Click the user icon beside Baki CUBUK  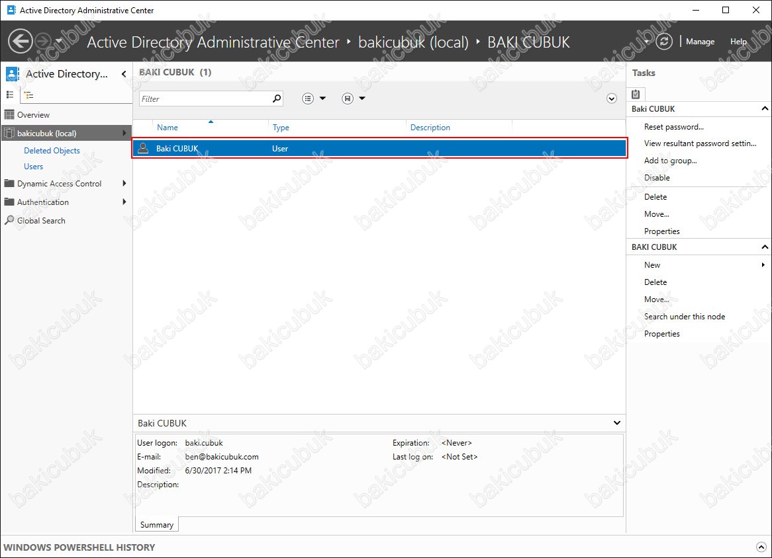click(x=143, y=148)
